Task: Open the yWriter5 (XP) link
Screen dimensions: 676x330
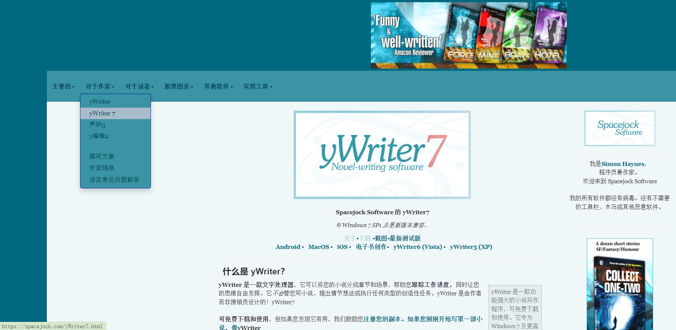Action: click(x=471, y=247)
